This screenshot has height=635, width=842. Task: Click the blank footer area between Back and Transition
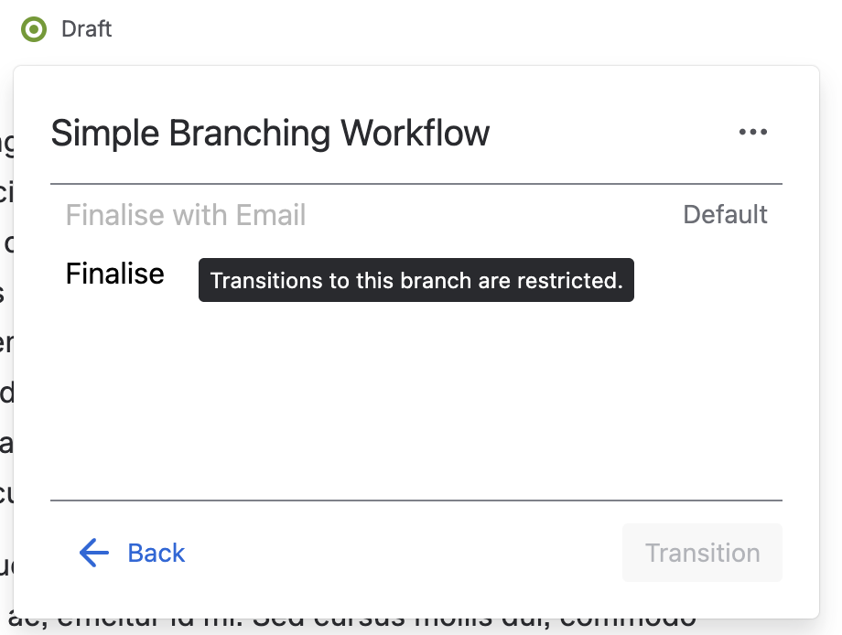403,553
